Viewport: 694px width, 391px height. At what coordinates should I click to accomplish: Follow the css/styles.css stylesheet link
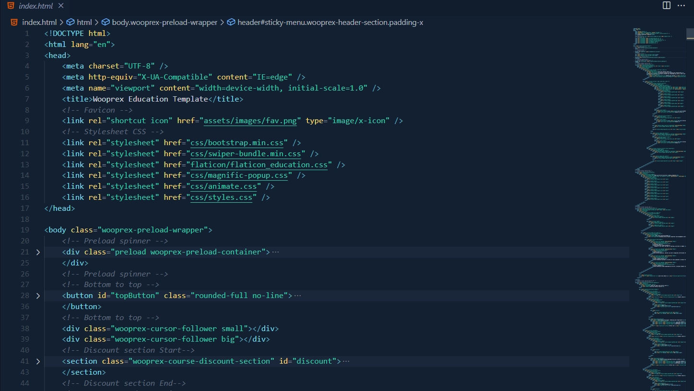pos(221,197)
